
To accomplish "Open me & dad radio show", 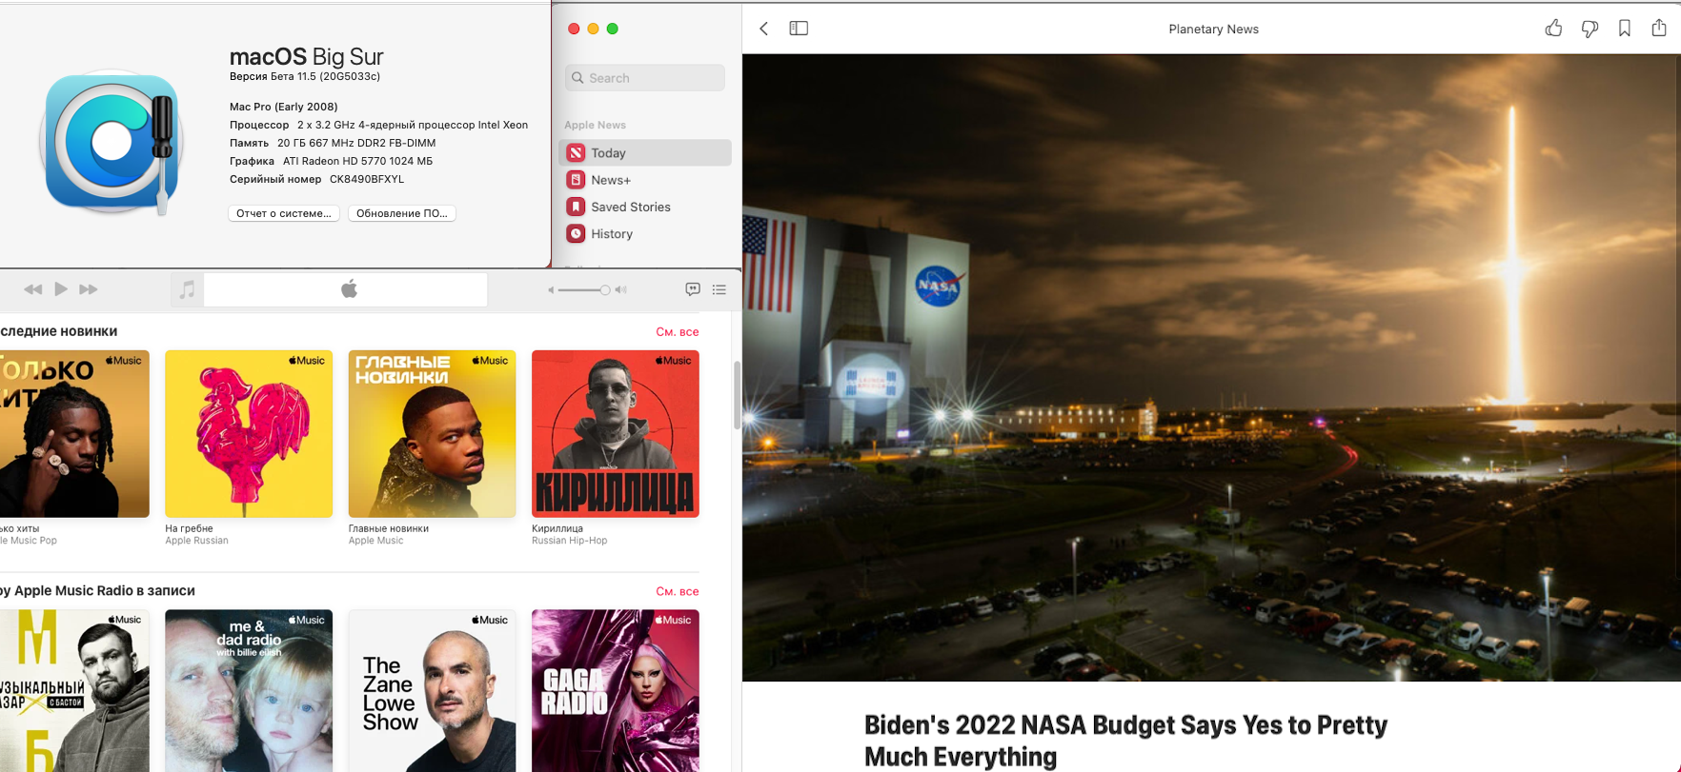I will pos(249,691).
